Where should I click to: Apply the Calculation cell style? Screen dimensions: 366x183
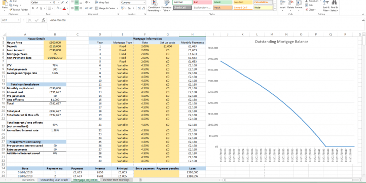263,3
